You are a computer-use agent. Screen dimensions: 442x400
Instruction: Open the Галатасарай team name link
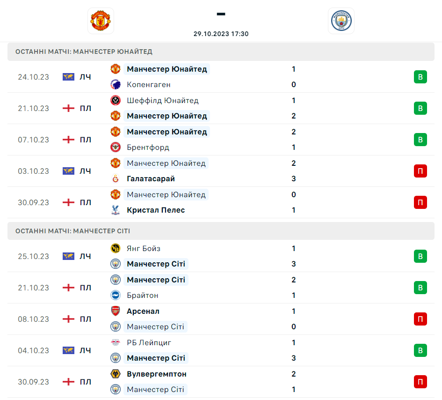151,178
